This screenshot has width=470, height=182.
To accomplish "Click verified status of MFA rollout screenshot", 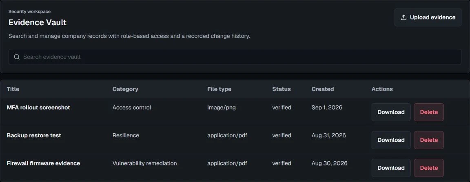I will 282,107.
